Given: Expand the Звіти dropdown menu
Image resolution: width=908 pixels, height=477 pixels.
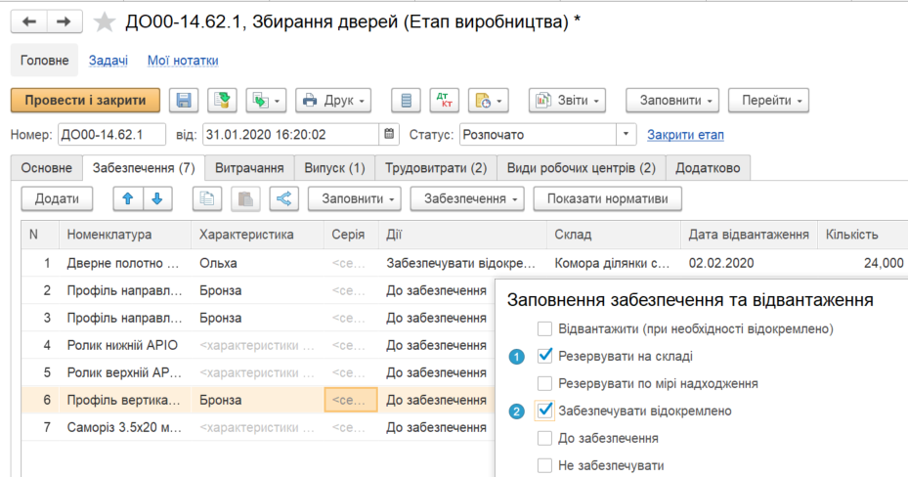Looking at the screenshot, I should pos(567,101).
